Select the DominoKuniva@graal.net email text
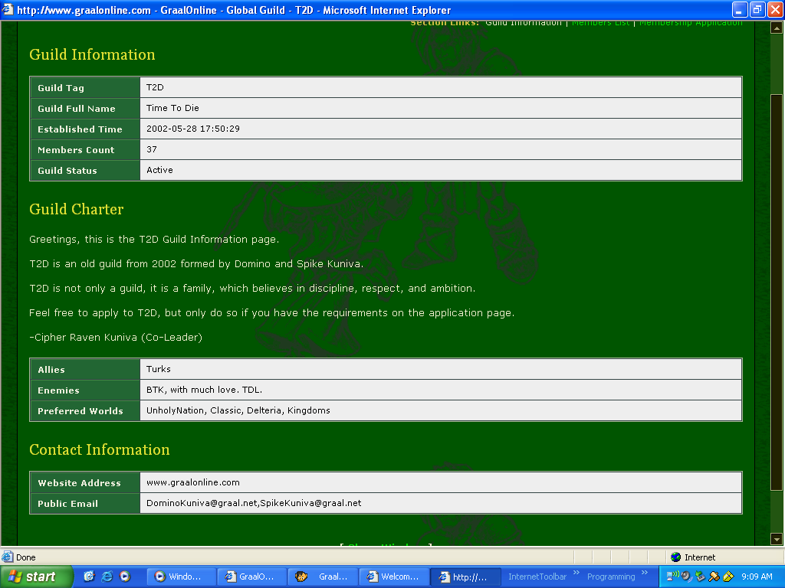The width and height of the screenshot is (785, 588). pyautogui.click(x=202, y=503)
